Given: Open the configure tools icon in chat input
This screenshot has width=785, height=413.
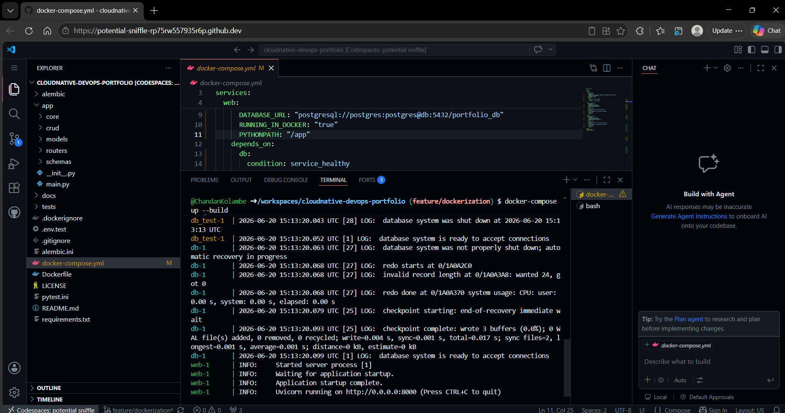Looking at the screenshot, I should 700,380.
